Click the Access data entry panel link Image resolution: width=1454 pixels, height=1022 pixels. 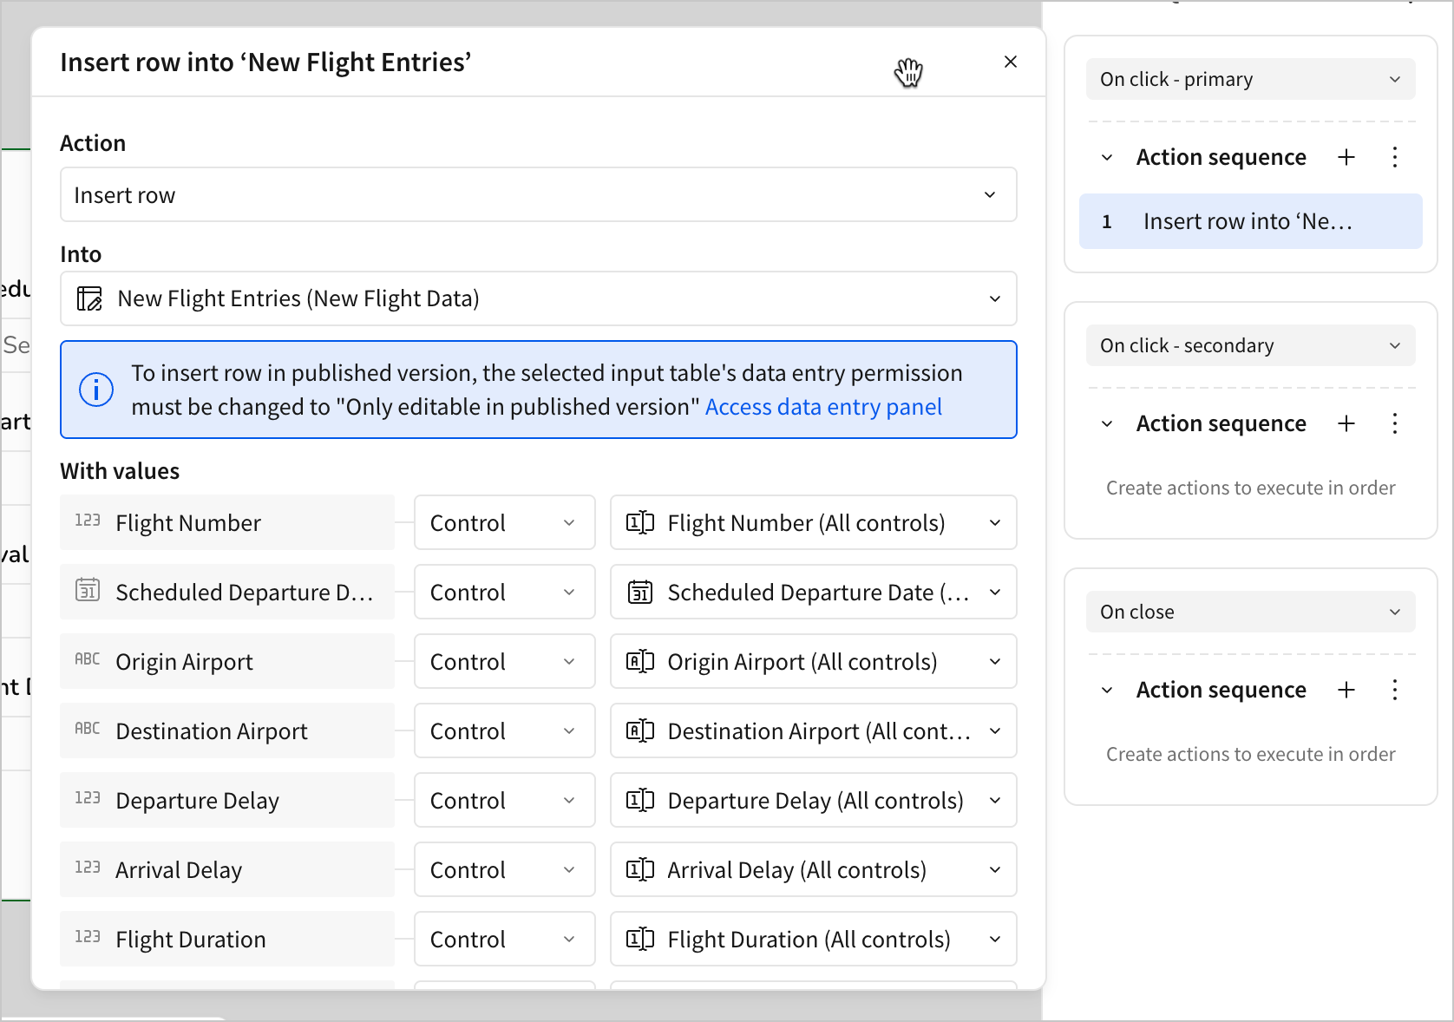822,407
